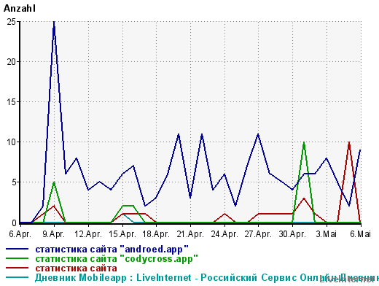This screenshot has width=379, height=286.
Task: Select the androed.app legend label
Action: coord(112,250)
